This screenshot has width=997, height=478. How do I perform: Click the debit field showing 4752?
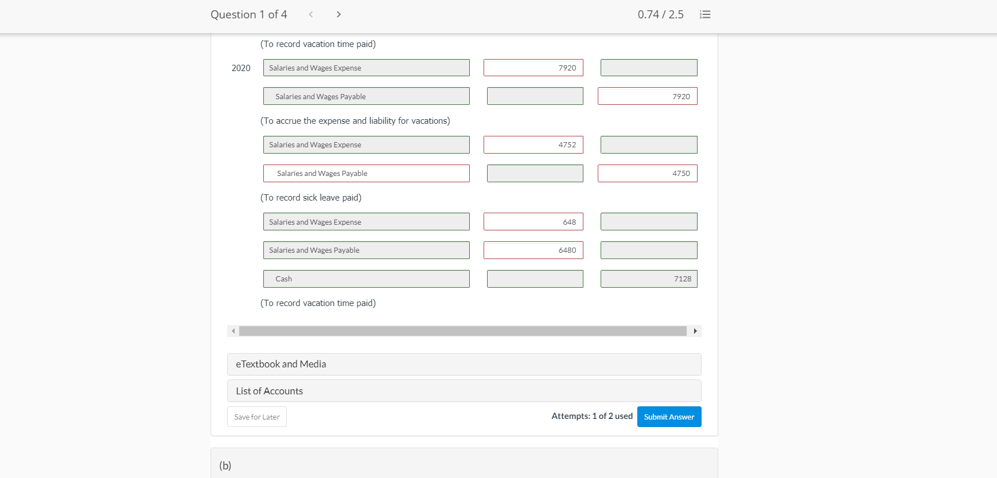(533, 144)
